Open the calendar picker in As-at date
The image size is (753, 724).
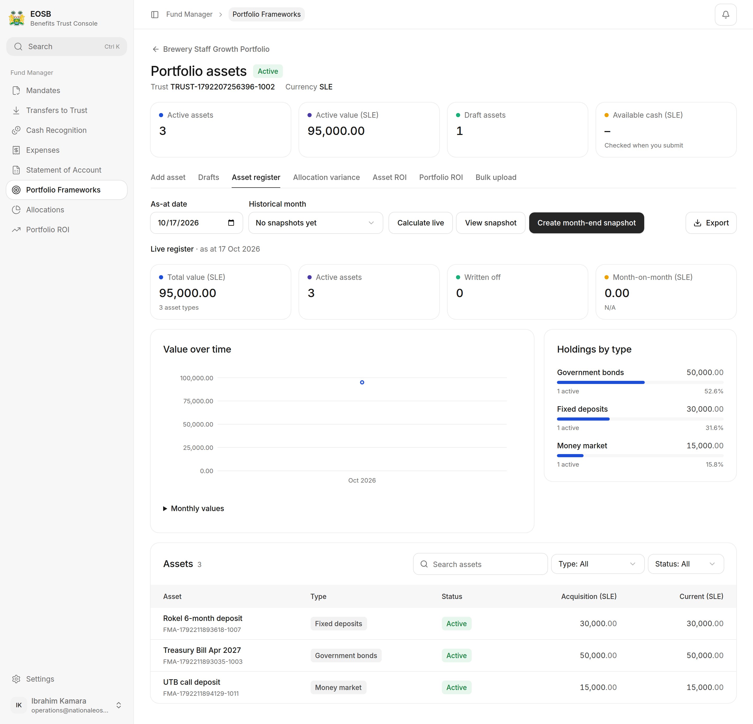coord(231,223)
